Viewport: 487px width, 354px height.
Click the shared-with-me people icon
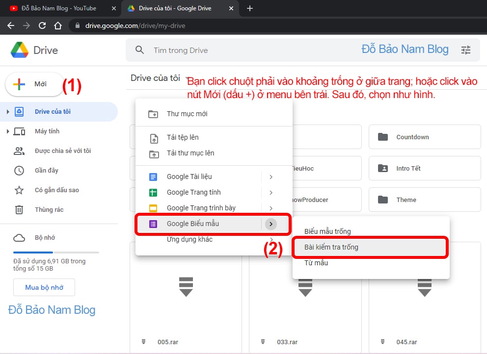click(x=19, y=151)
